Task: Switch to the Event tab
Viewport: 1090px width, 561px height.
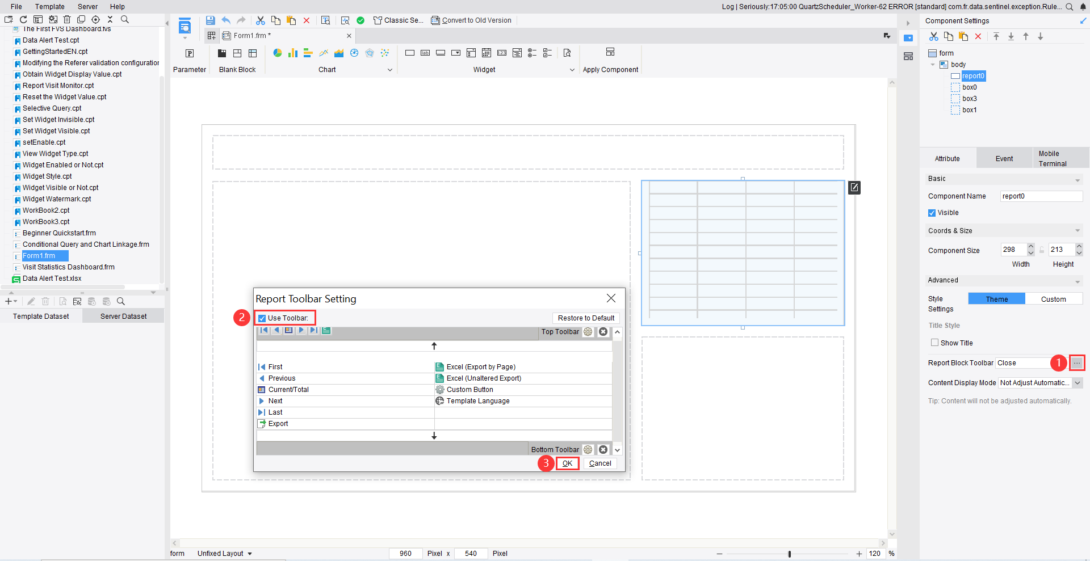Action: click(1004, 159)
